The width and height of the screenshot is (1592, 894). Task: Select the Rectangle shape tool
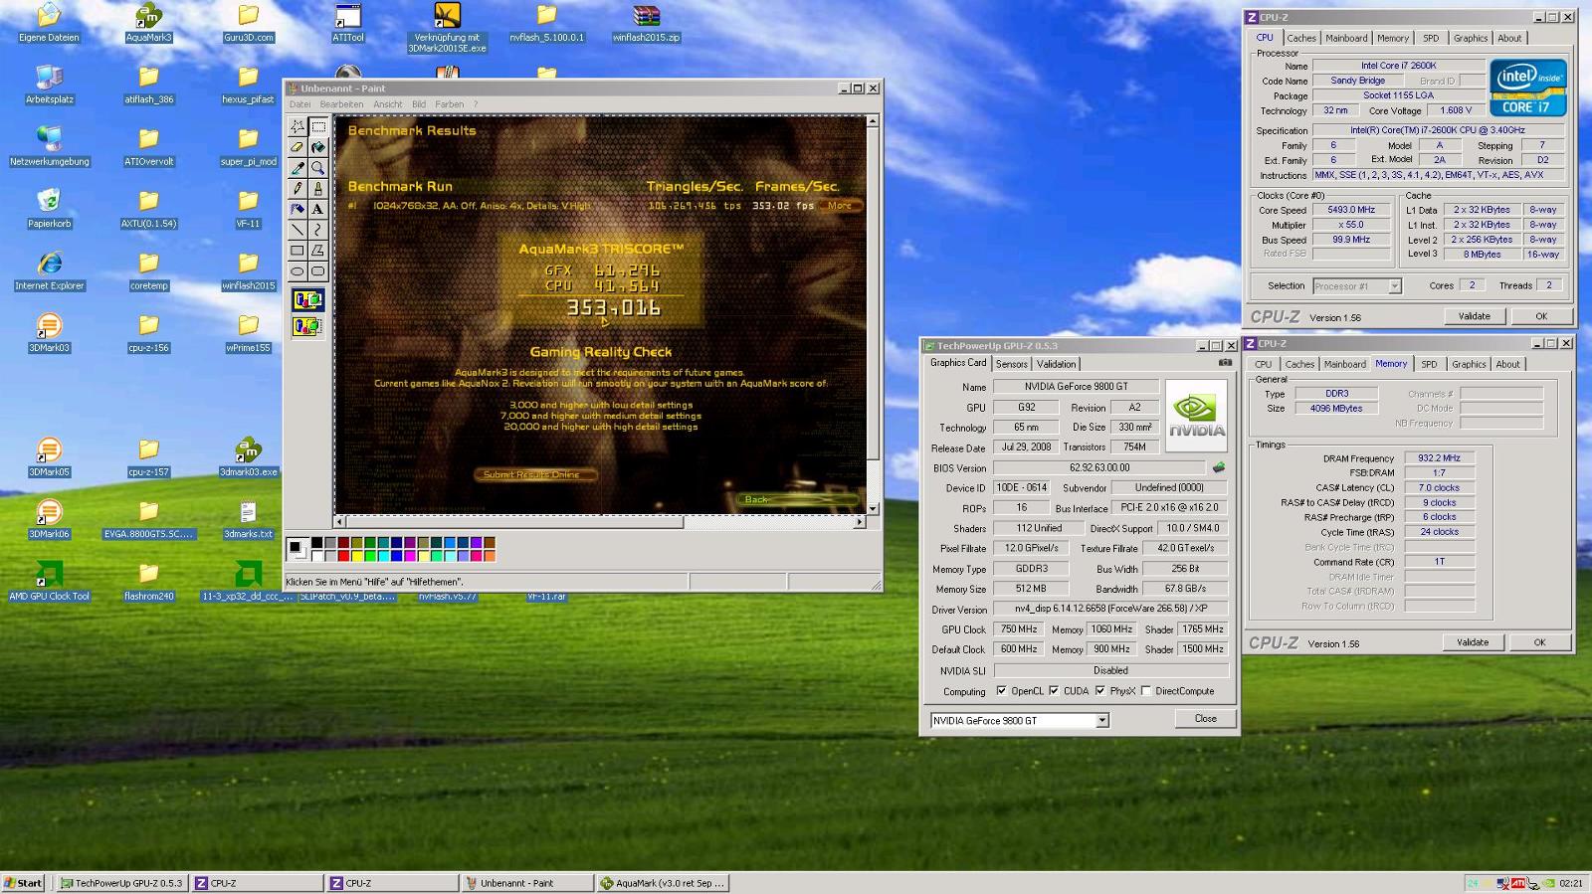297,251
